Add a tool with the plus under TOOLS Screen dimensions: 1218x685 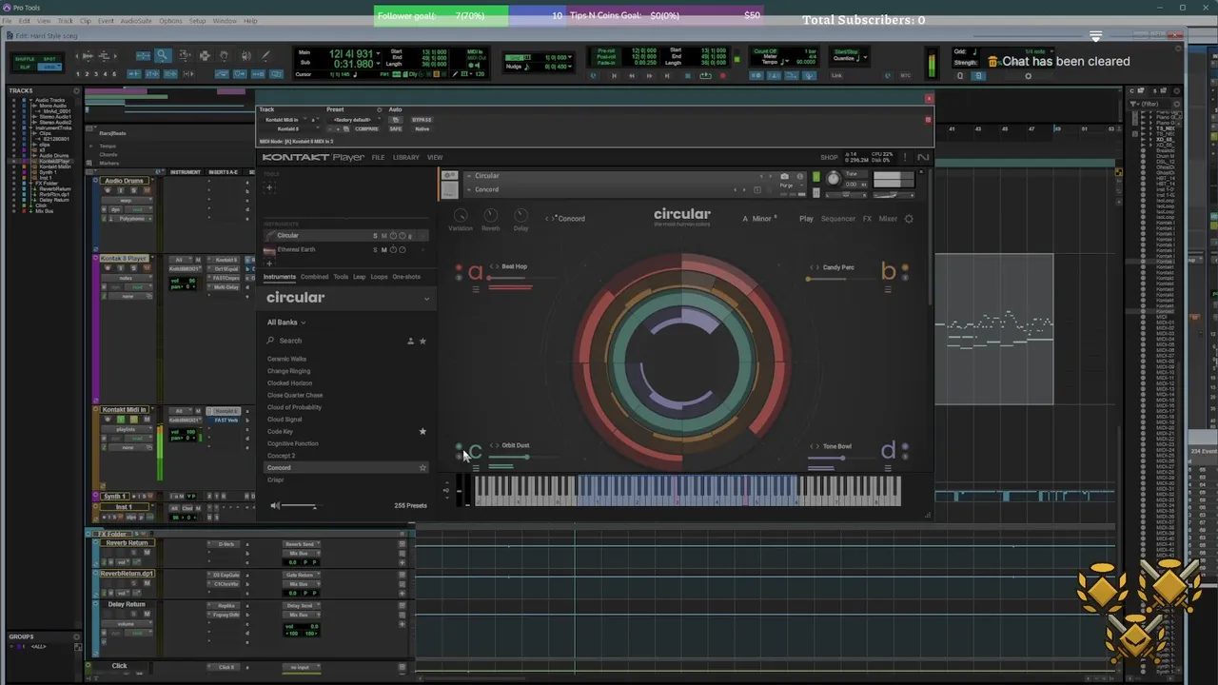269,187
